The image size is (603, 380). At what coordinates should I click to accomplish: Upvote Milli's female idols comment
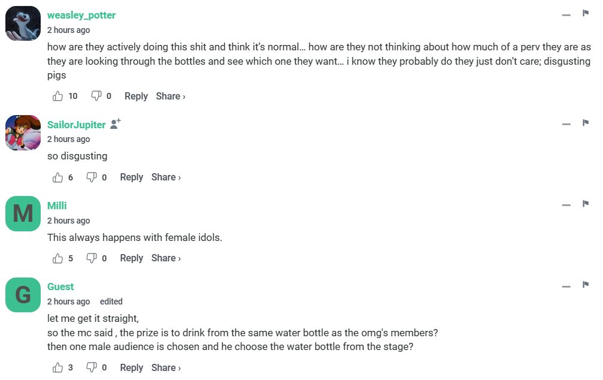[58, 258]
